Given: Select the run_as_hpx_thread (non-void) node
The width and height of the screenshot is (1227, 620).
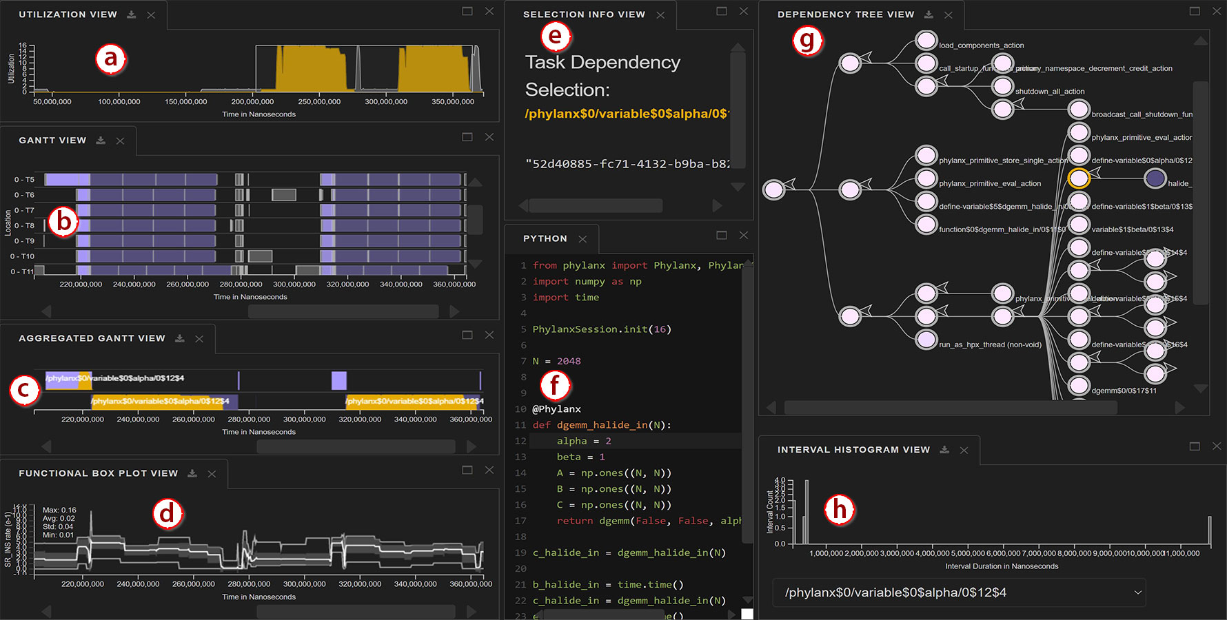Looking at the screenshot, I should click(x=926, y=339).
